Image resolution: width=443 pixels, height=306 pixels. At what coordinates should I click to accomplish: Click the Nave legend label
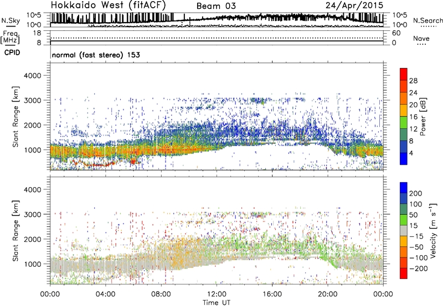421,38
